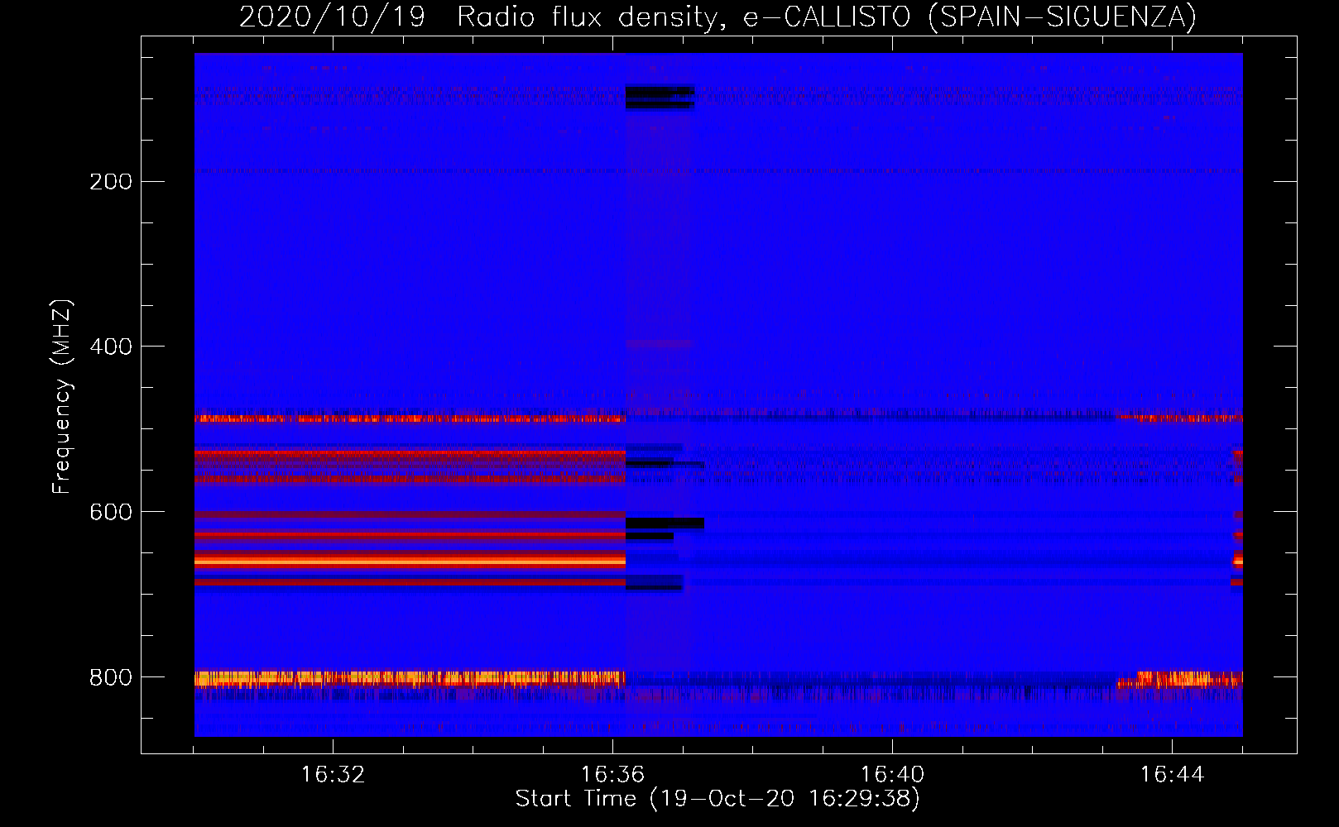Click the 'Start Time (19-Oct-20 16:29:38)' label
Viewport: 1339px width, 827px height.
717,799
